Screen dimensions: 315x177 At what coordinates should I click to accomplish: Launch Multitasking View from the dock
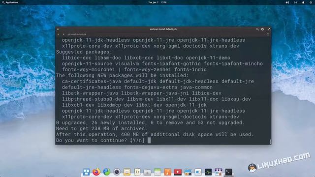pyautogui.click(x=87, y=172)
